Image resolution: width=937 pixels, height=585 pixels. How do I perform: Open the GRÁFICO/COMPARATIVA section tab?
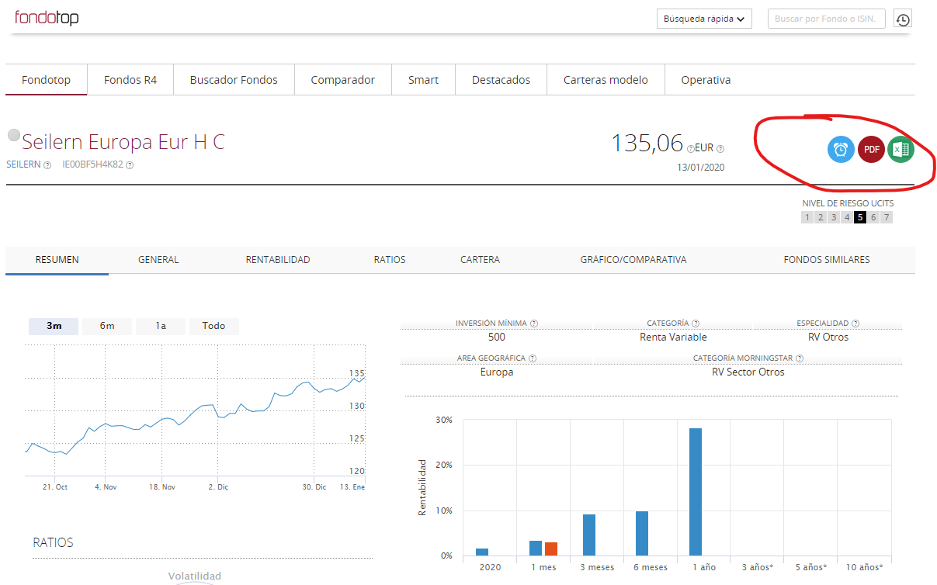pos(633,260)
